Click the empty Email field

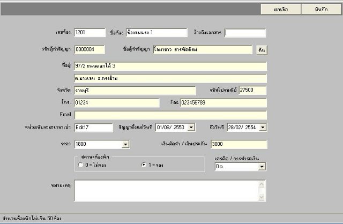point(170,115)
